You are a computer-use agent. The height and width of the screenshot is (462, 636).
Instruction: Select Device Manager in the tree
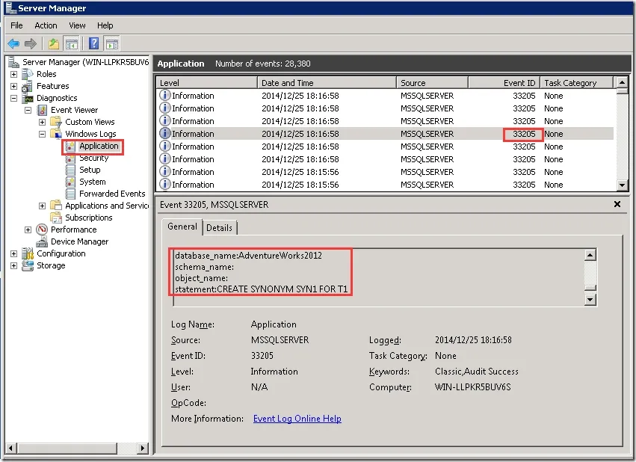pyautogui.click(x=79, y=241)
